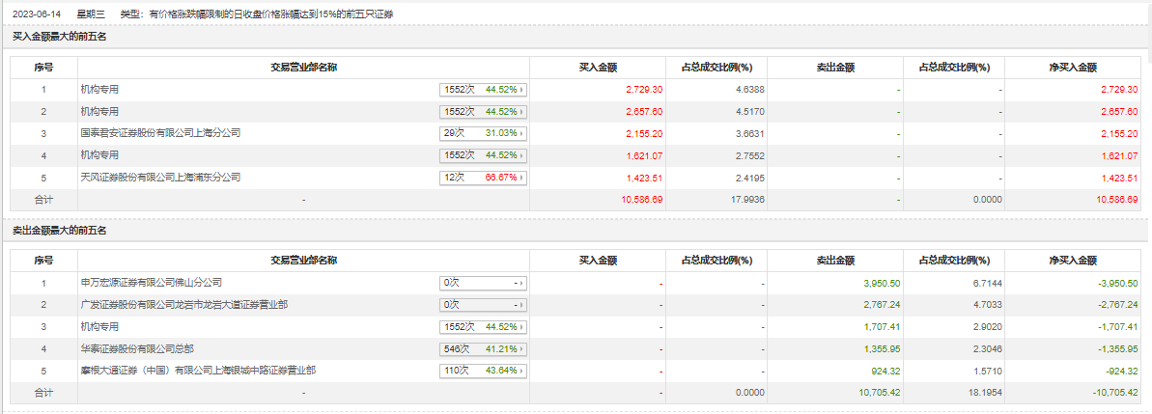Click the -1,707.41 net buy value

point(1117,326)
